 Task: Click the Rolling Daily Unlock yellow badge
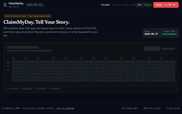click(28, 16)
